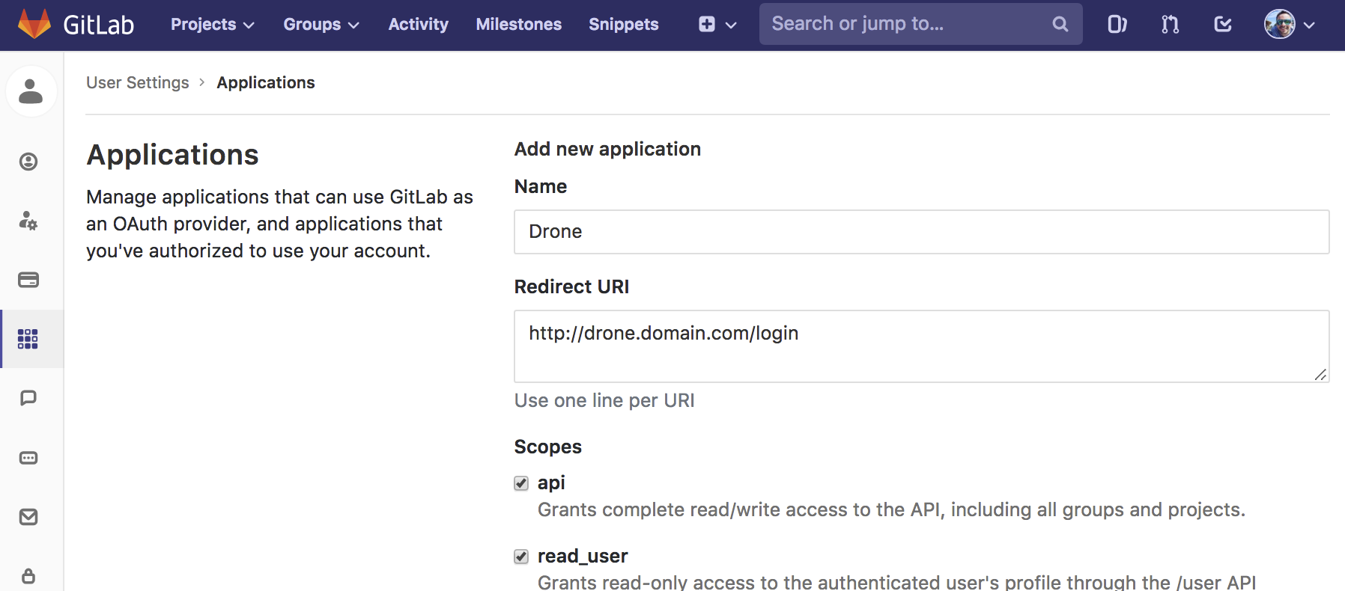Screen dimensions: 1345x591
Task: Select Applications grid icon in sidebar
Action: point(28,339)
